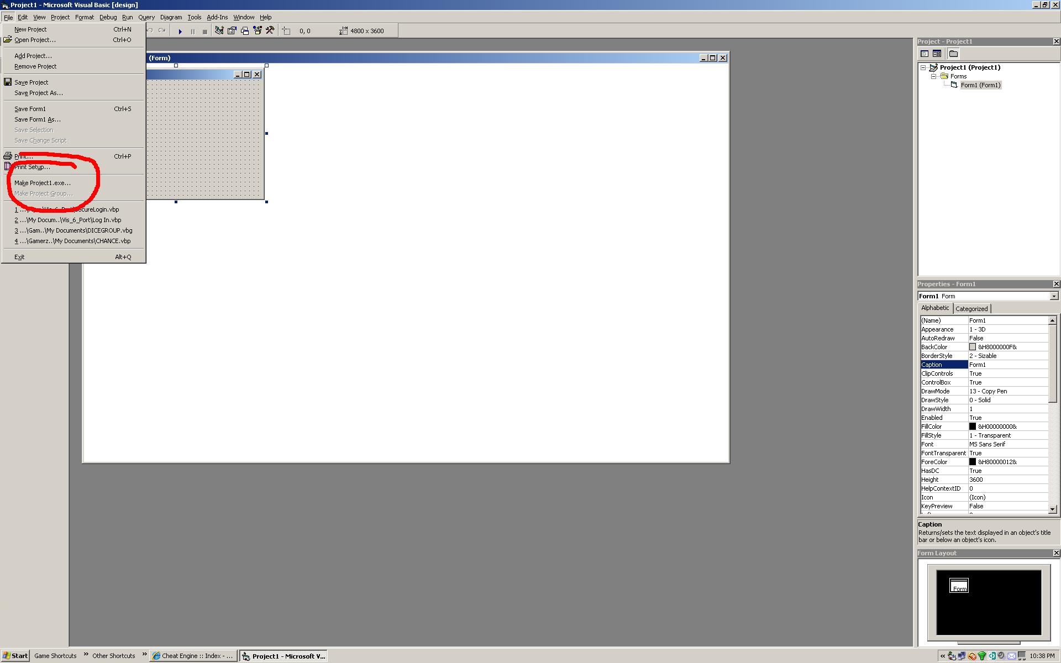Click the network computers tray icon
This screenshot has width=1061, height=663.
tap(962, 656)
